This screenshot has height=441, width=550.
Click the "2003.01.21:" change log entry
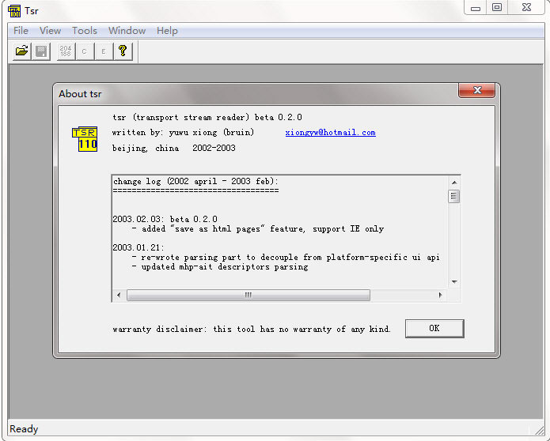(x=138, y=247)
